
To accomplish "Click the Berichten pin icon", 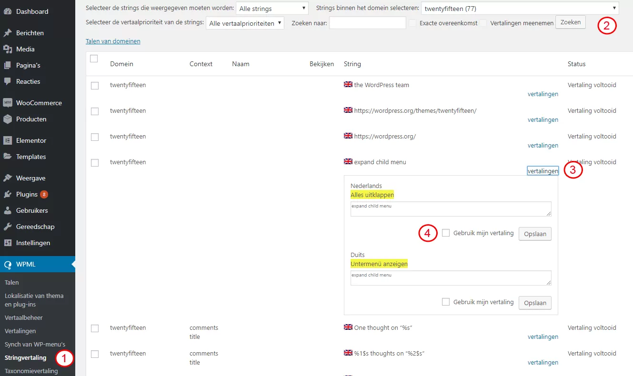I will [8, 33].
